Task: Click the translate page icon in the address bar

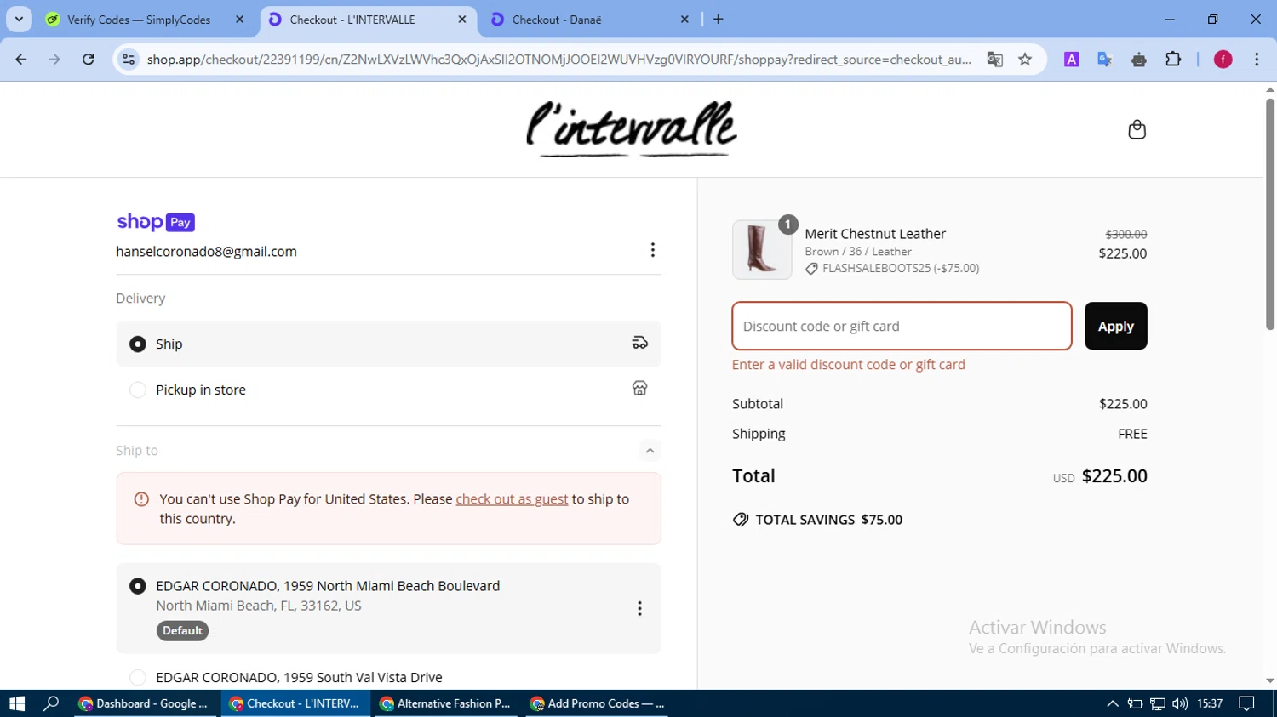Action: click(994, 60)
